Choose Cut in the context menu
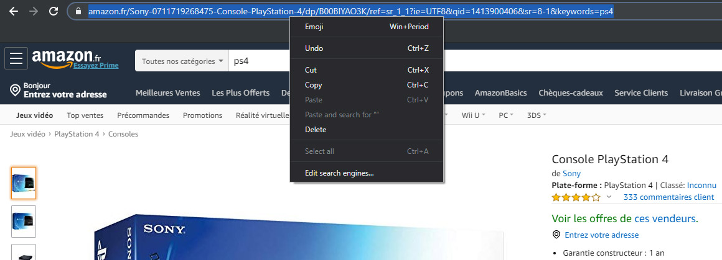The width and height of the screenshot is (722, 260). point(367,70)
